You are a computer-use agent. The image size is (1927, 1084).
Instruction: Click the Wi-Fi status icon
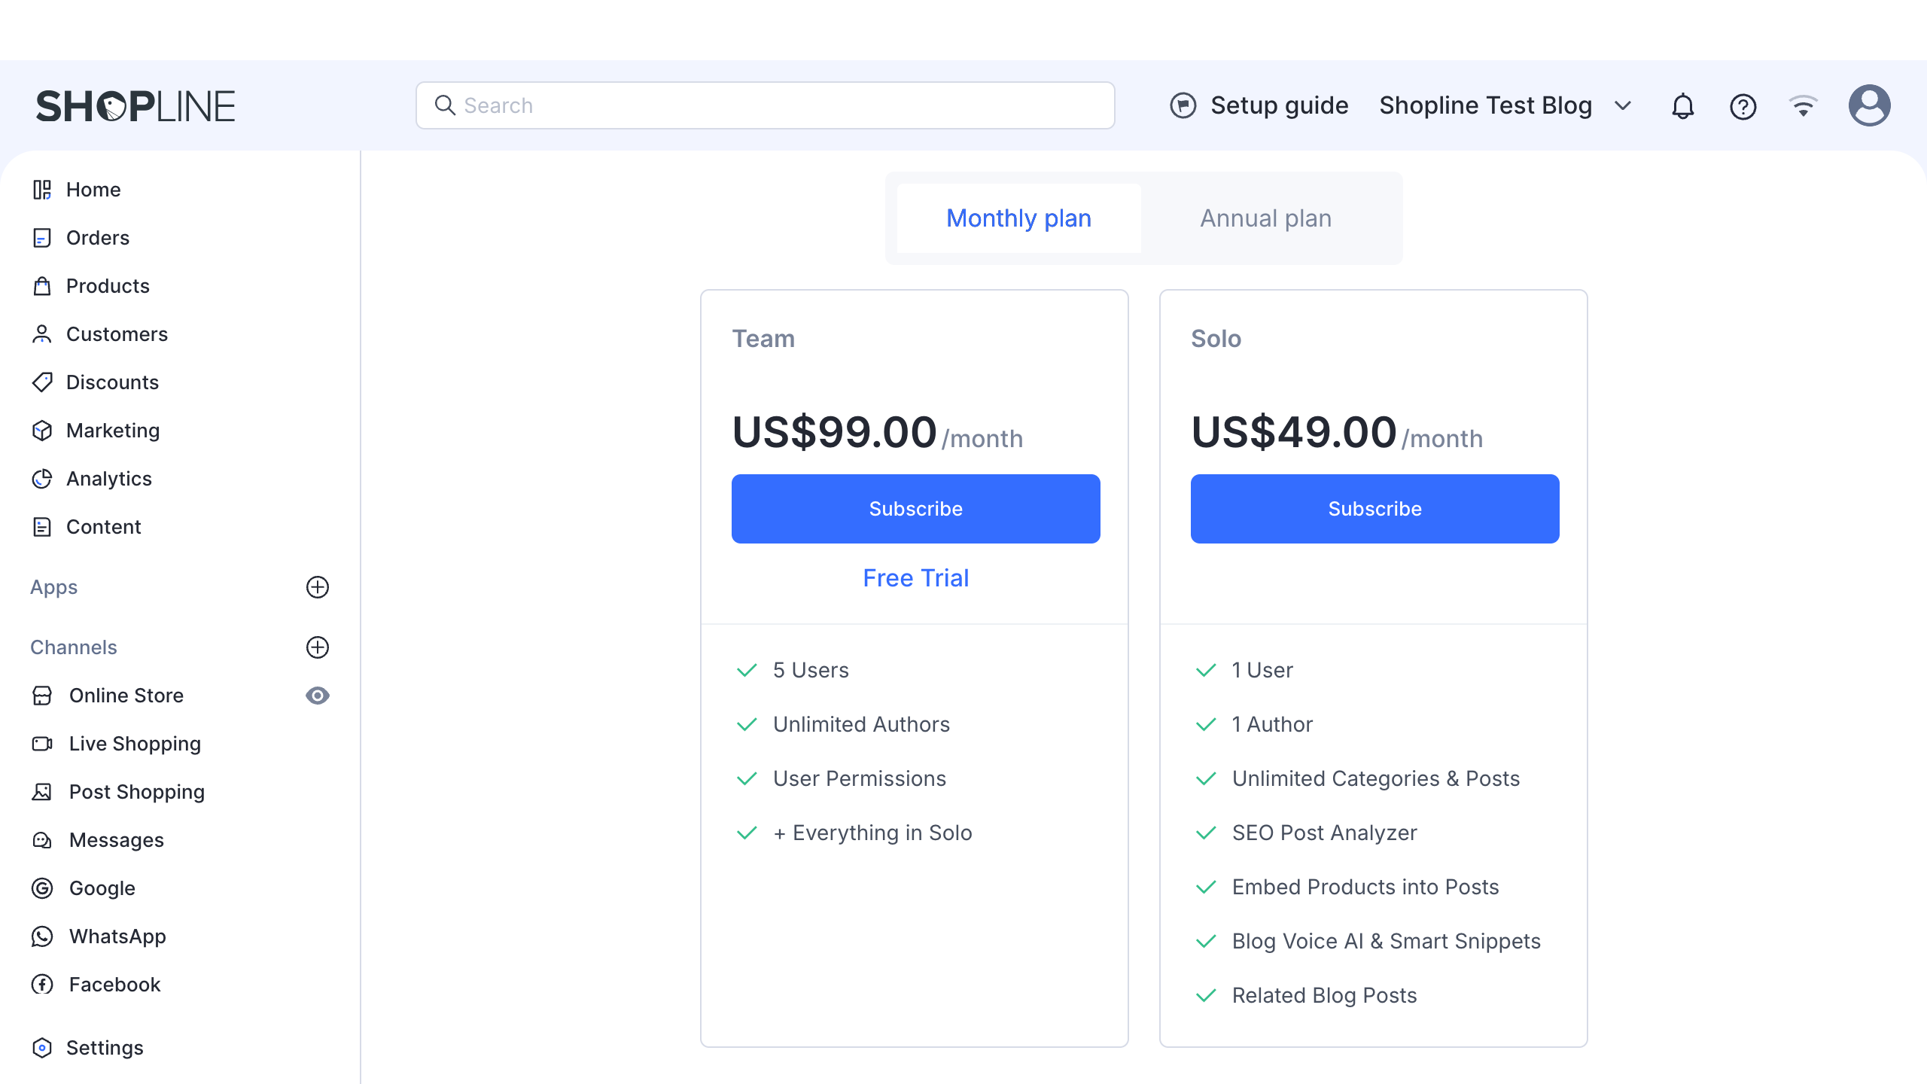[x=1803, y=106]
